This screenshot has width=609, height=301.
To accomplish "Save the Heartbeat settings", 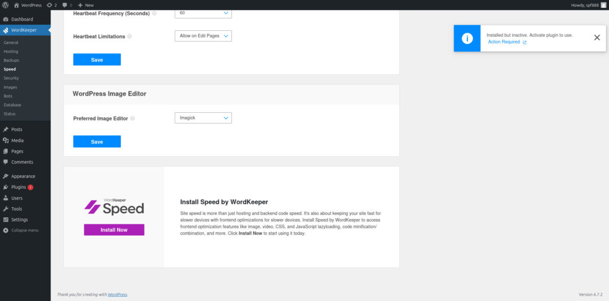I will click(x=96, y=59).
